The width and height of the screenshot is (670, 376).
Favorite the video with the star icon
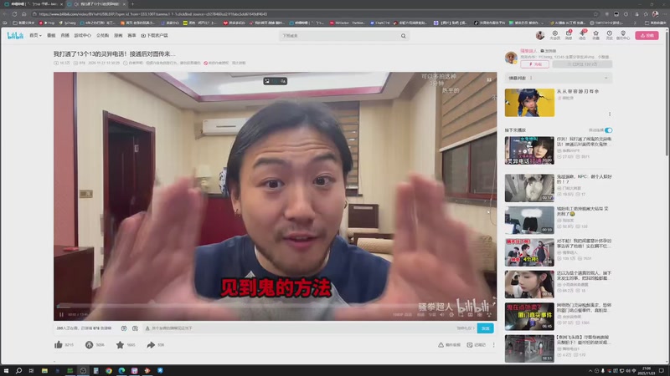coord(120,344)
